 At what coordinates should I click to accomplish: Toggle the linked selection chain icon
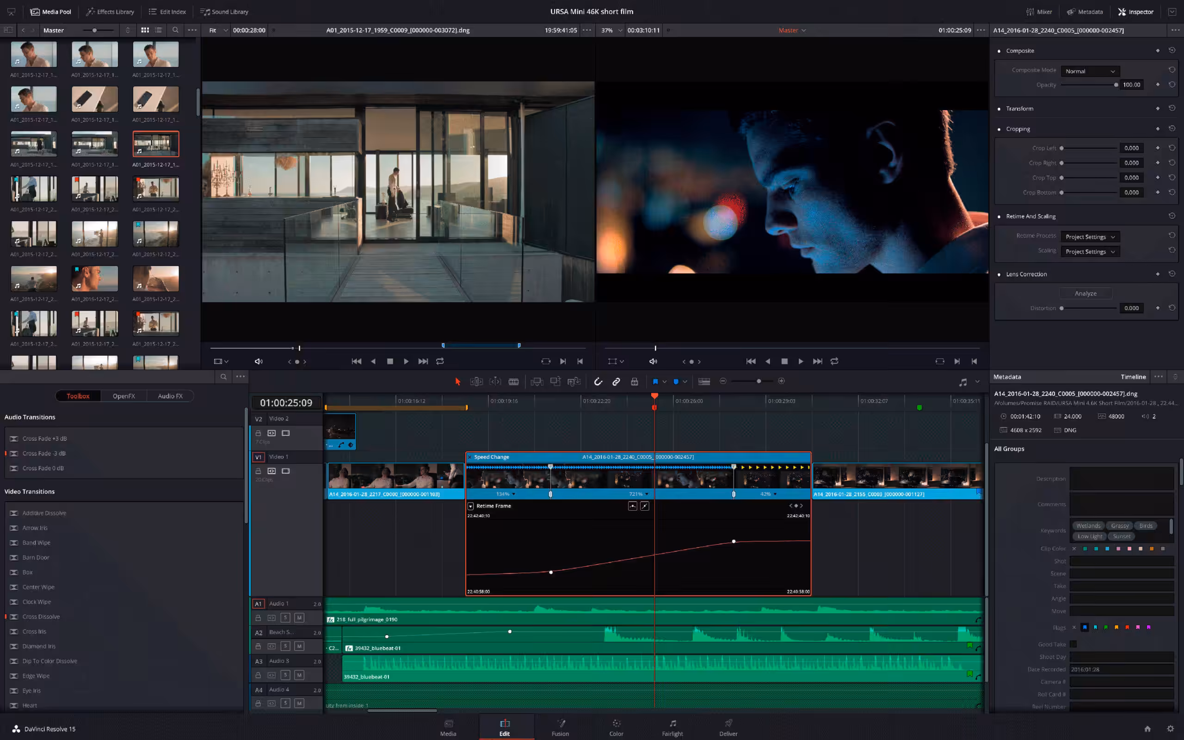616,381
